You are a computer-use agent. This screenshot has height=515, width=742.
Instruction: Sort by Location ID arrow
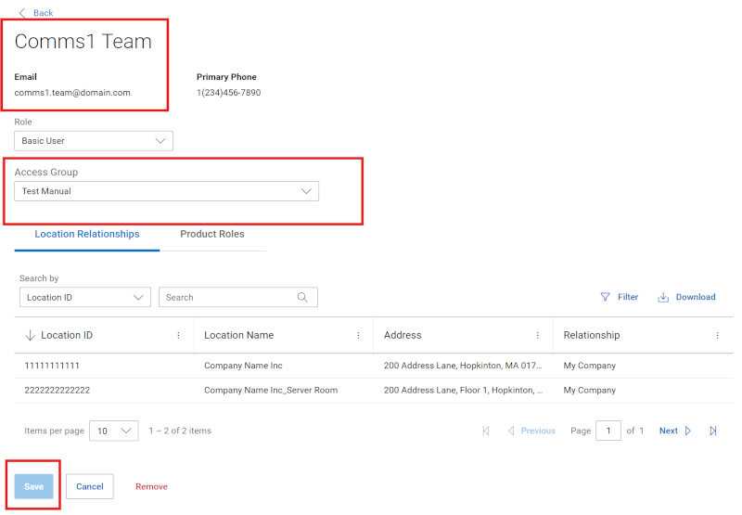pos(30,335)
